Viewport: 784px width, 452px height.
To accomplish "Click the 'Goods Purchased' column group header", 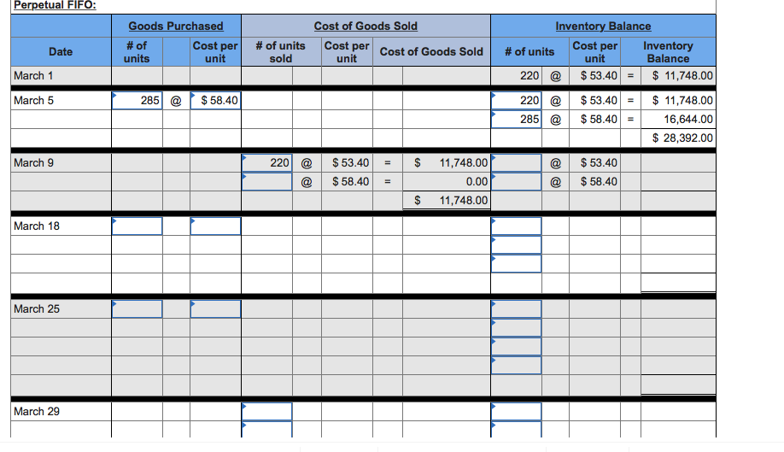I will point(176,26).
